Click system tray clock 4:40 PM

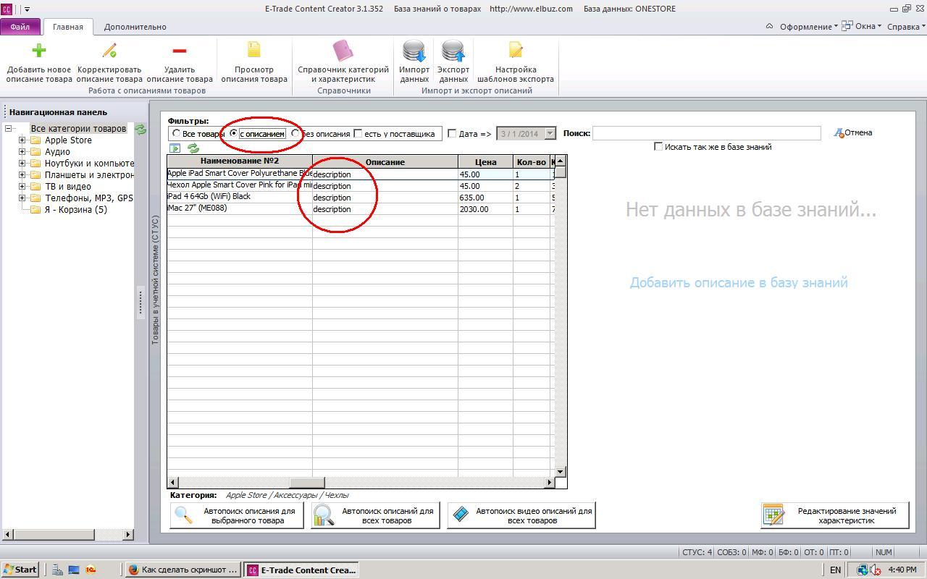click(x=902, y=570)
